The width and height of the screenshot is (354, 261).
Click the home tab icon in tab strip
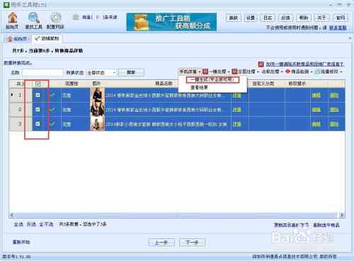pyautogui.click(x=9, y=39)
